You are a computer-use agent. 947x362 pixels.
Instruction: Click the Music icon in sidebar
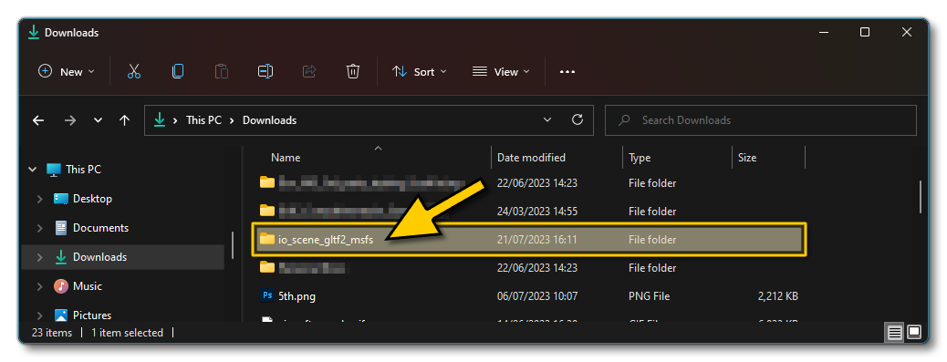click(61, 286)
